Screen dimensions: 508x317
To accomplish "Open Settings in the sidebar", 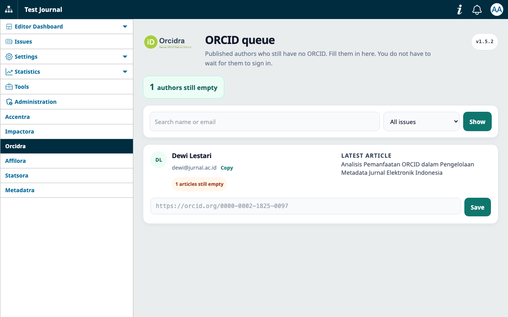I will click(x=67, y=57).
